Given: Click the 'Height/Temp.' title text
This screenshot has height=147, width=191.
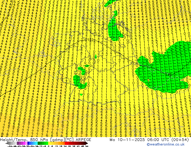Looking at the screenshot, I should pos(14,140).
